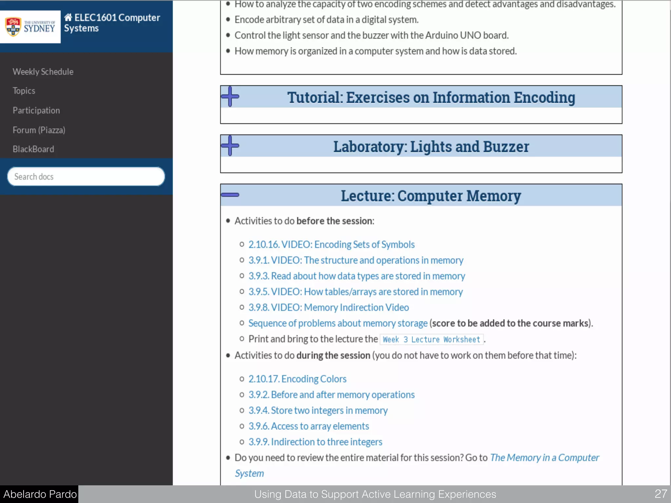Open the Encoding Sets of Symbols video link

[x=331, y=245]
